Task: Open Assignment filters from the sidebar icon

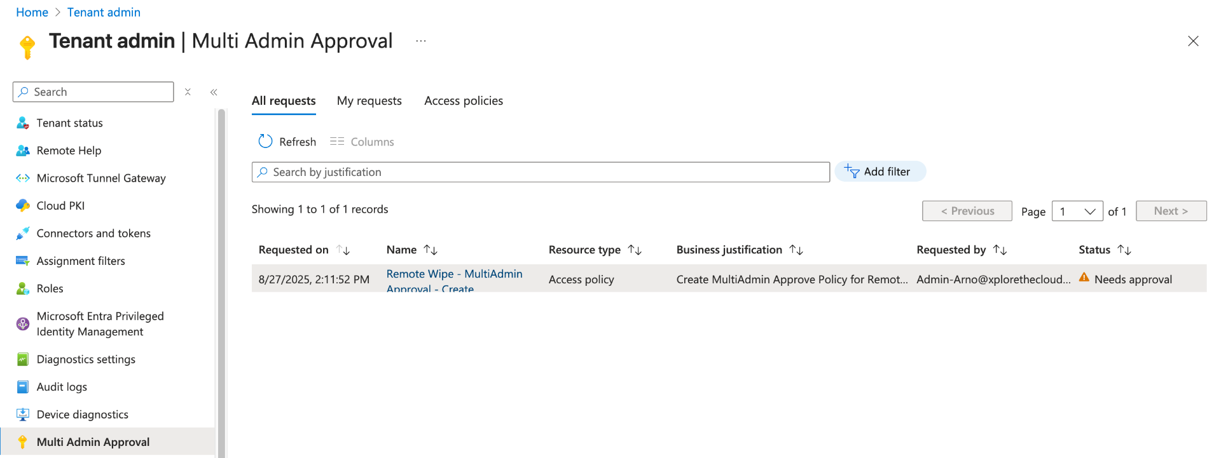Action: click(23, 261)
